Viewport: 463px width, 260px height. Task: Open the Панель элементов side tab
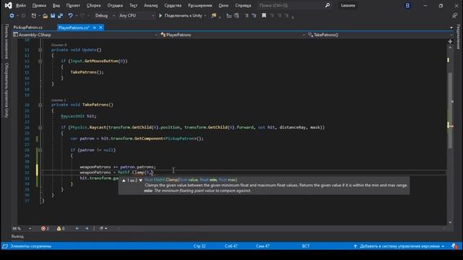coord(7,42)
